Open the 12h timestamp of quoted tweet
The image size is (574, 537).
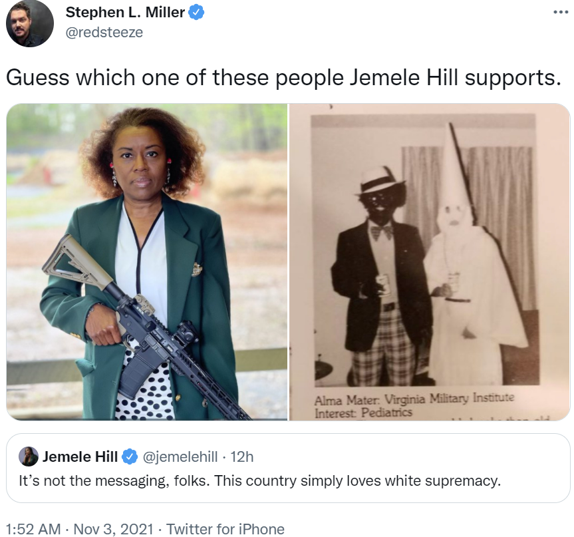pyautogui.click(x=242, y=456)
